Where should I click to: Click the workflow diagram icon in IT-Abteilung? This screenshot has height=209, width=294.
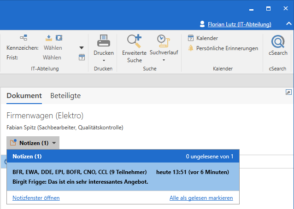click(24, 38)
